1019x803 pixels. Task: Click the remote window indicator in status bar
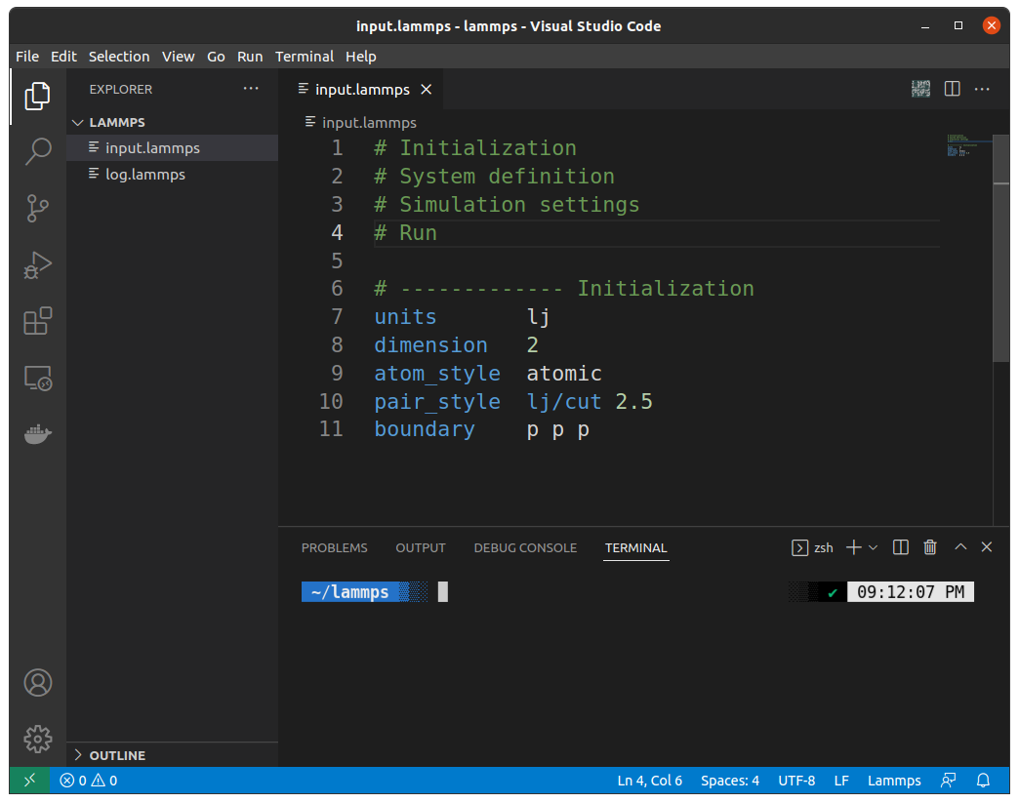click(29, 781)
